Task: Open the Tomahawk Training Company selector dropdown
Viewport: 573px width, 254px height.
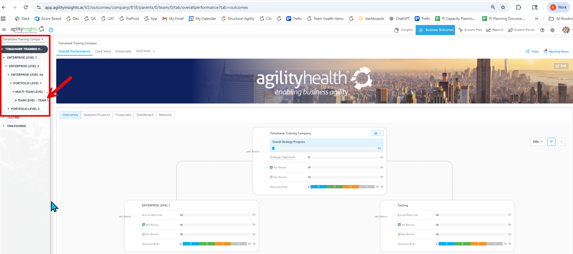Action: pos(23,39)
